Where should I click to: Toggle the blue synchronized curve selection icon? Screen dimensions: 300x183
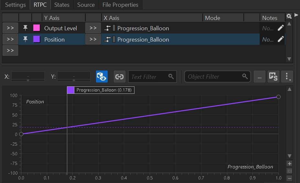102,77
